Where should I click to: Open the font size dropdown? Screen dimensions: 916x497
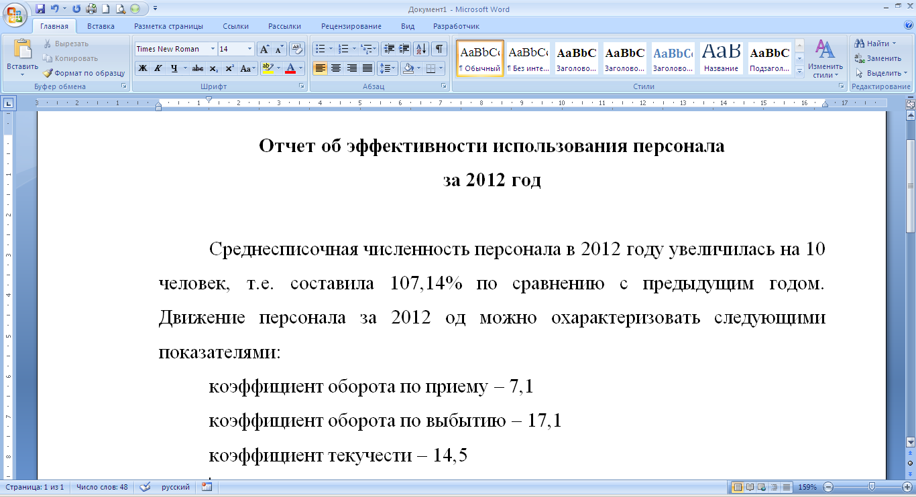pyautogui.click(x=250, y=49)
